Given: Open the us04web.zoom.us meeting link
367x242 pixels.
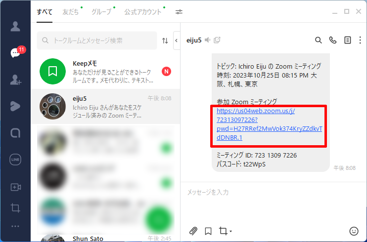Looking at the screenshot, I should click(269, 124).
